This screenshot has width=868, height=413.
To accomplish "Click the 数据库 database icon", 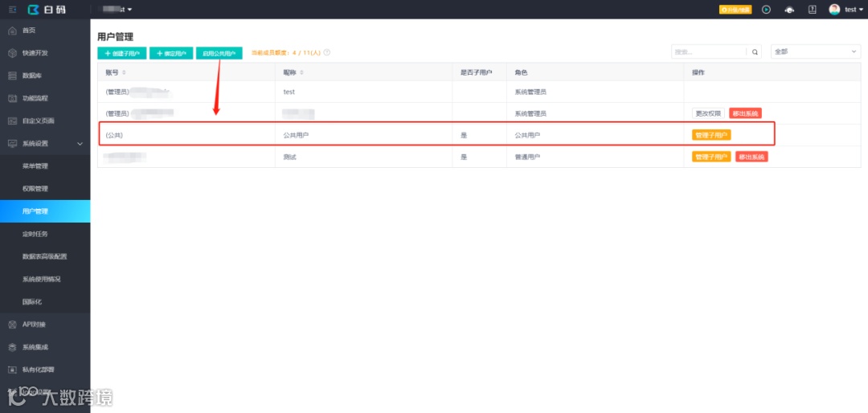I will coord(13,76).
